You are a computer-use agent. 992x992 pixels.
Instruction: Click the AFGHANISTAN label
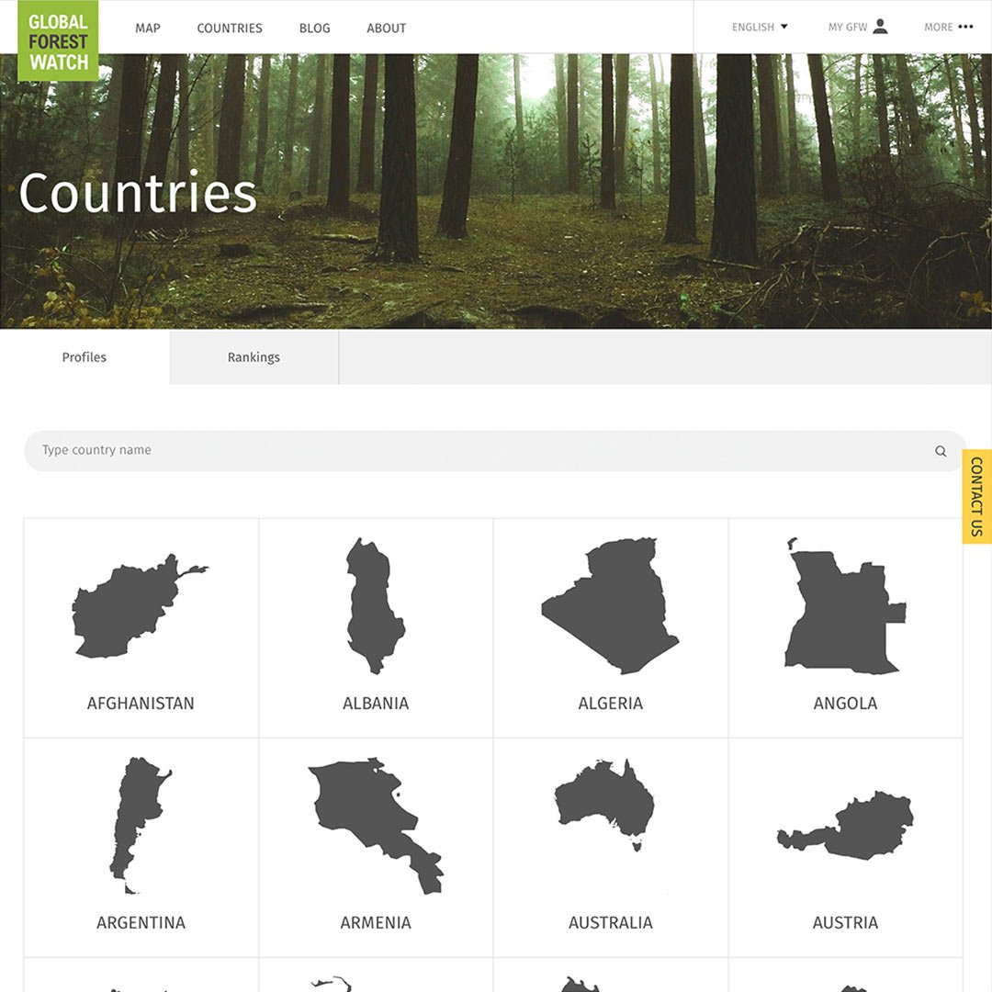141,704
